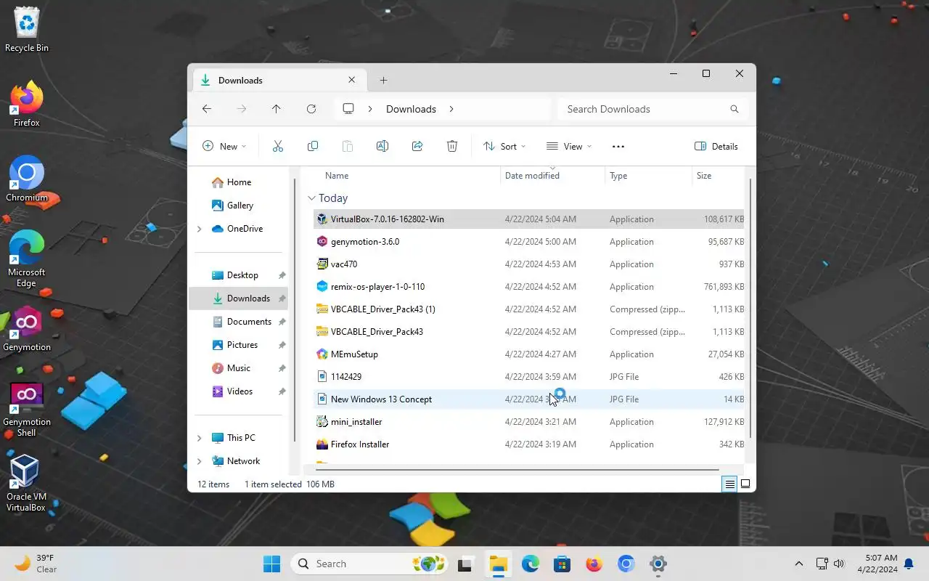Select genymotion-3.6.0 file
Screen dimensions: 929x581
point(528,242)
